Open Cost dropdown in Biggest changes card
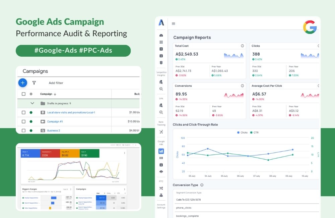 [65, 189]
